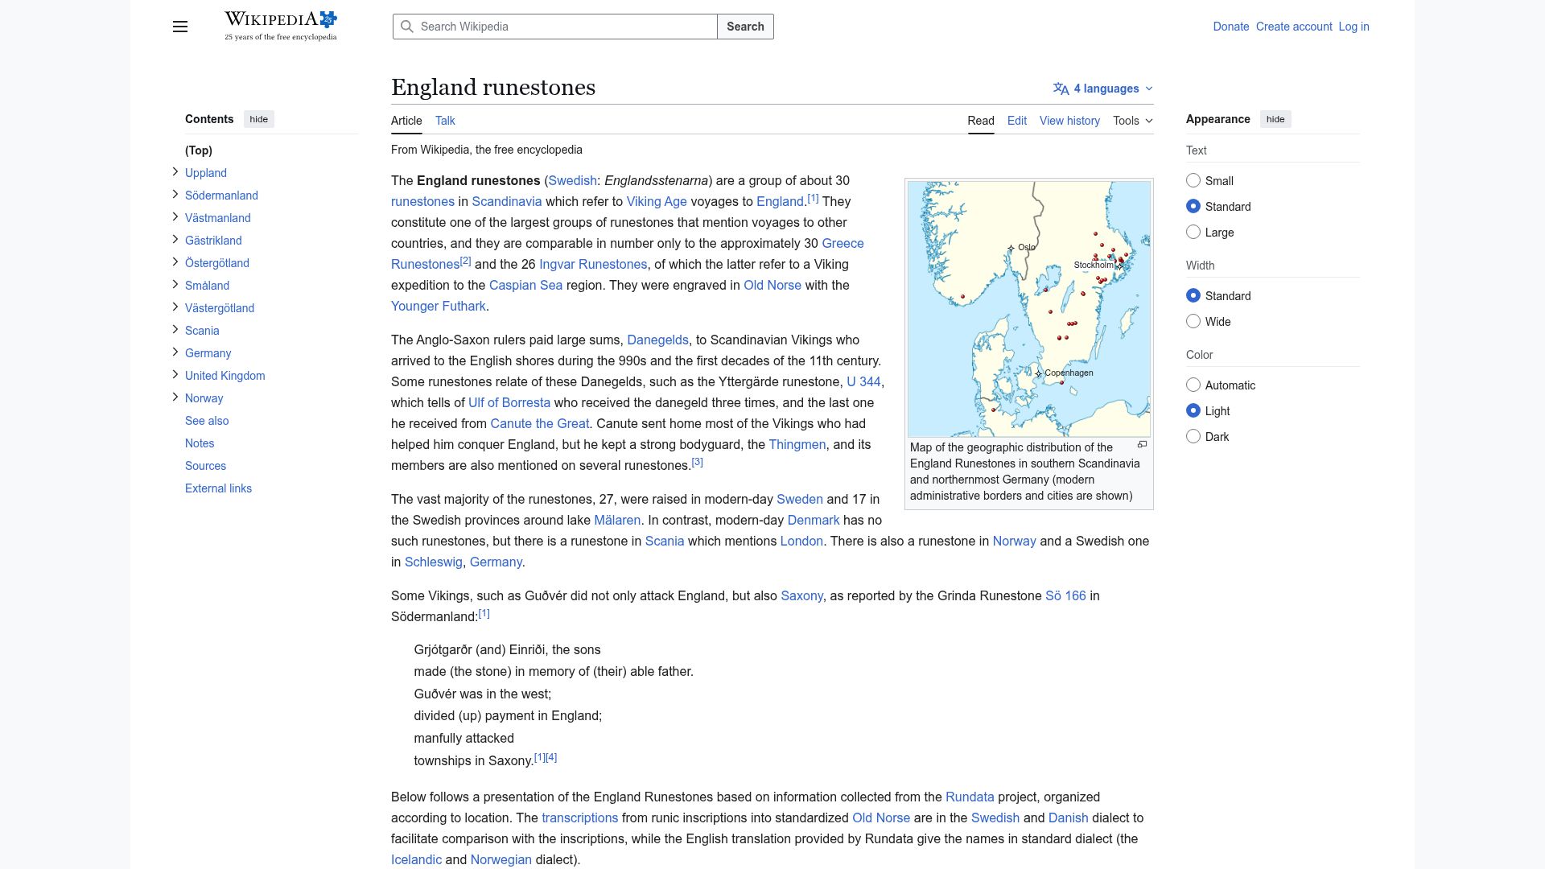Click the Donate link
This screenshot has width=1545, height=869.
click(1231, 27)
